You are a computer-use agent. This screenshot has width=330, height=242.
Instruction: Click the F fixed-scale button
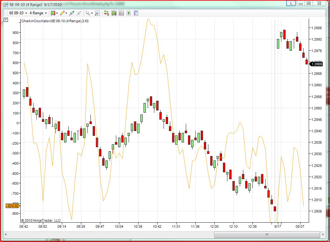[x=6, y=20]
